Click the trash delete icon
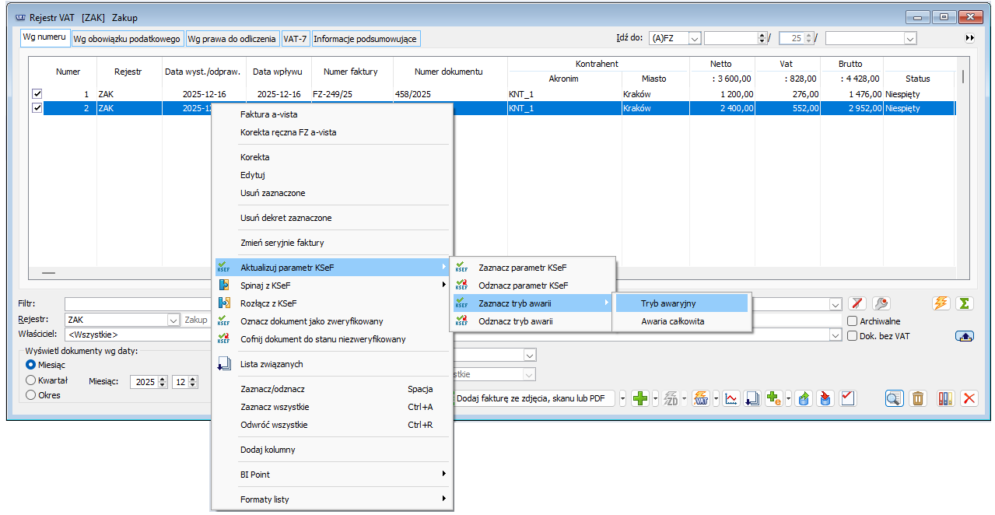Viewport: 995px width, 515px height. pyautogui.click(x=918, y=399)
